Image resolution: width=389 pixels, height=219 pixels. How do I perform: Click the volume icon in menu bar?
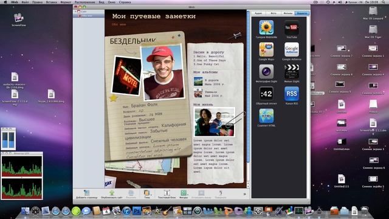click(340, 2)
